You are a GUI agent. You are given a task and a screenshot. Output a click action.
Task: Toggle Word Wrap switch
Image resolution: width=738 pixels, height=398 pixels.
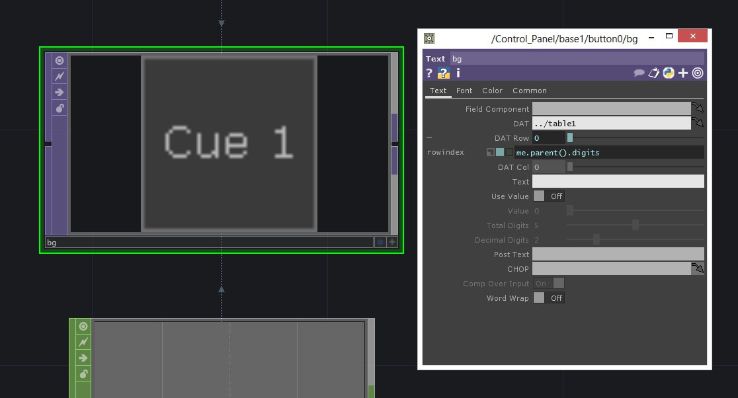pyautogui.click(x=548, y=298)
